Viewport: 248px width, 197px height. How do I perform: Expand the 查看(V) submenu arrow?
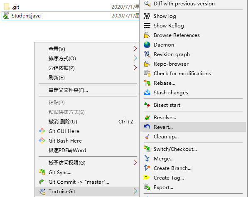pyautogui.click(x=135, y=49)
